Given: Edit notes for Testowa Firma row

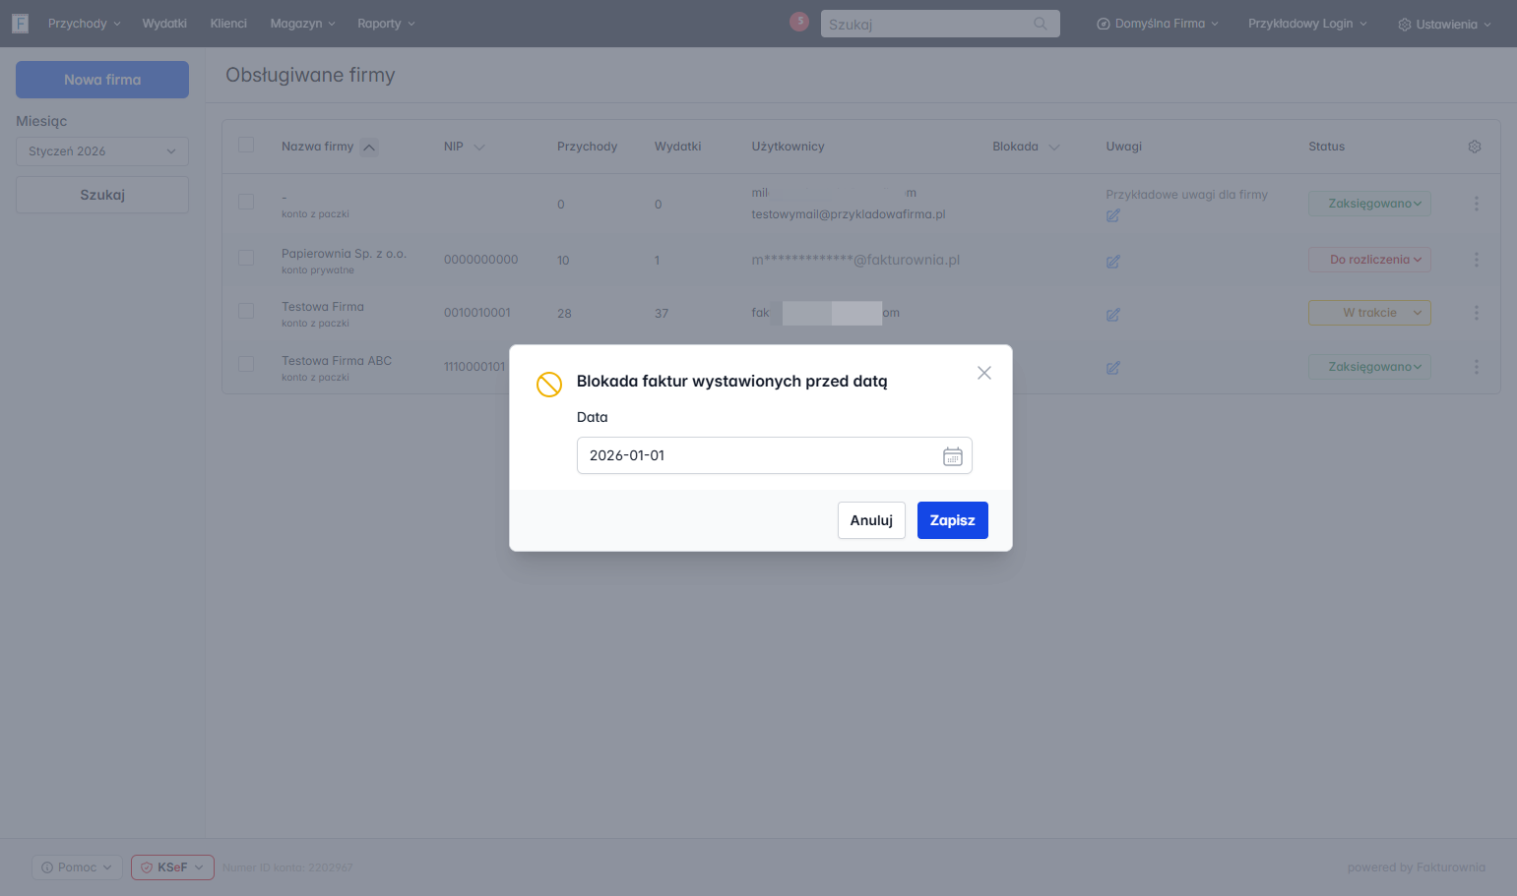Looking at the screenshot, I should point(1112,315).
